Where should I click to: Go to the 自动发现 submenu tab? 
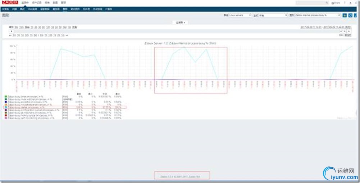click(97, 9)
